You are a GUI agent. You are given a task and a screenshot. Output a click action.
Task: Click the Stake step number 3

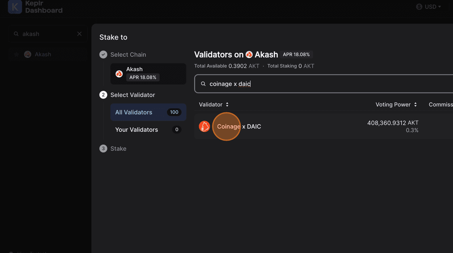103,149
